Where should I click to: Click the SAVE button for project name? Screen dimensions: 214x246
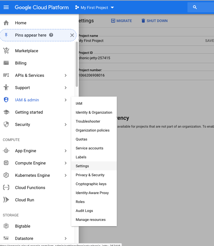coord(210,41)
